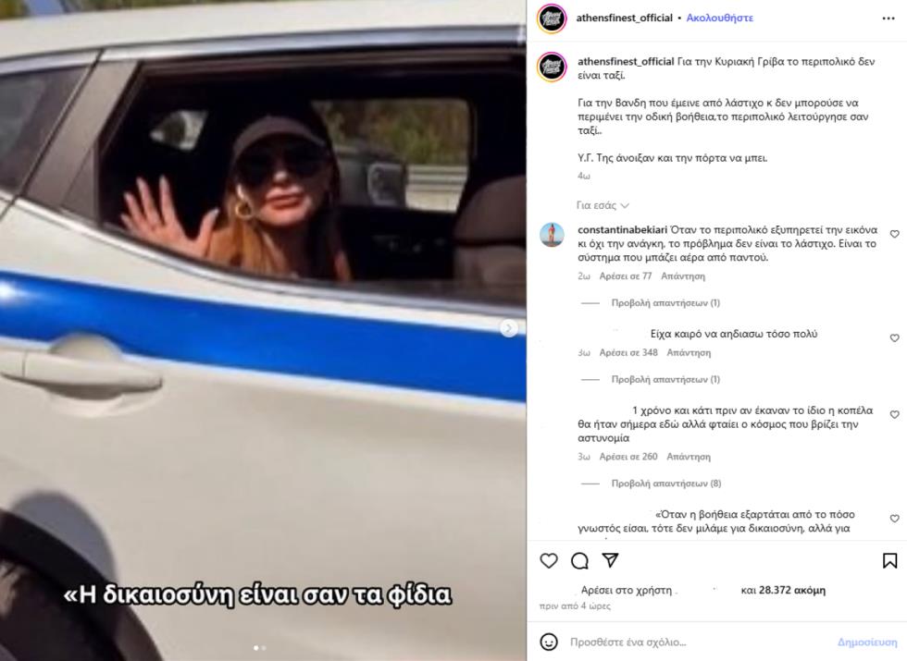907x661 pixels.
Task: Open emoji picker in comment box
Action: coord(548,642)
